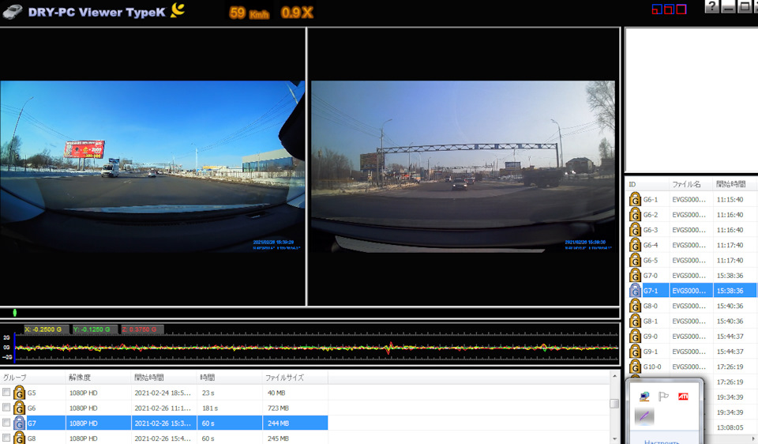Select the 13:08:05 start time entry
Image resolution: width=758 pixels, height=444 pixels.
[730, 427]
